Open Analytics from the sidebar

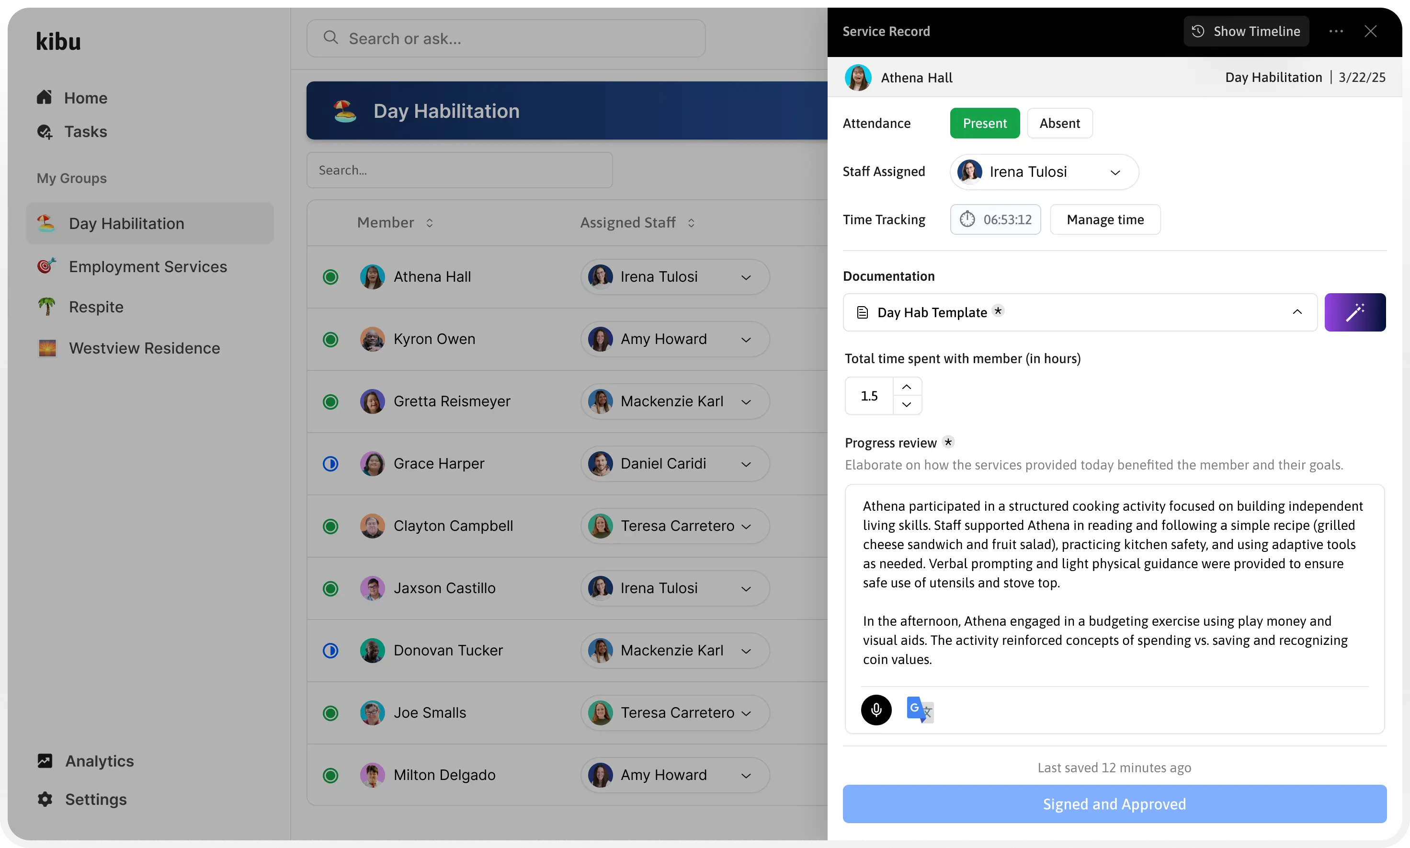pos(99,761)
